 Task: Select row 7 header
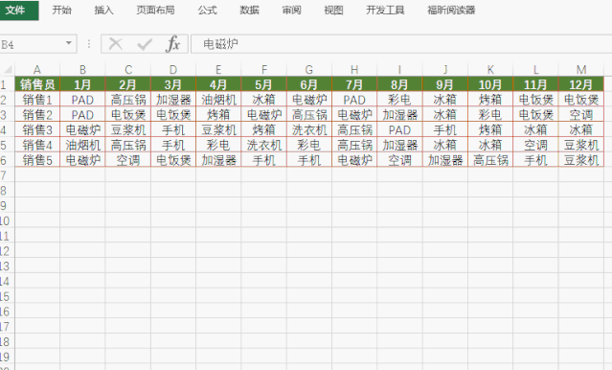click(7, 175)
